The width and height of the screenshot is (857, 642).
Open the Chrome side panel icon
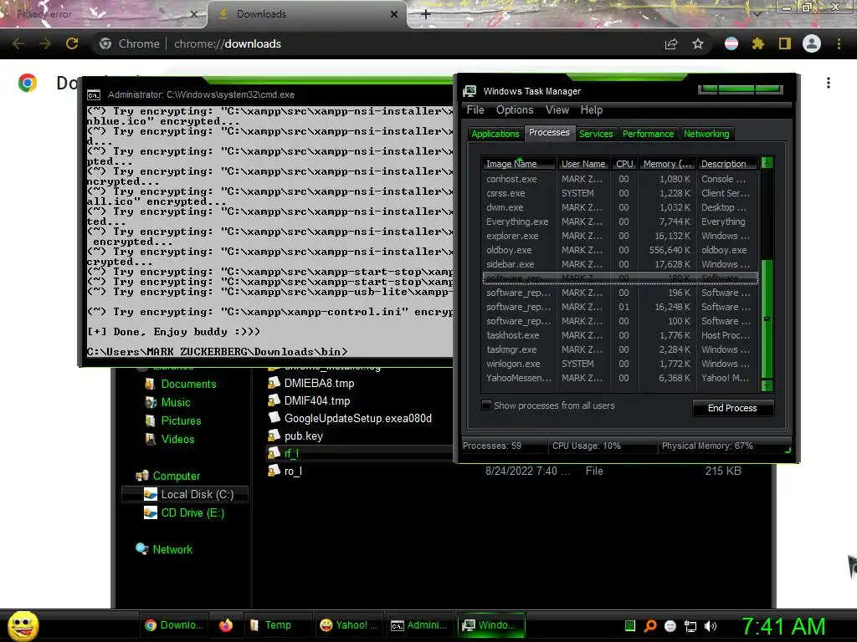[x=785, y=43]
